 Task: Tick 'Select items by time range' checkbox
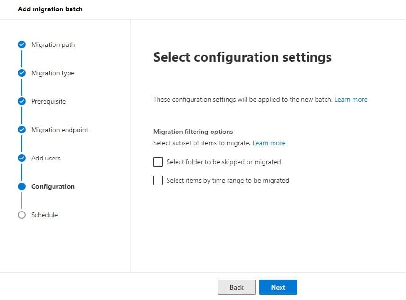tap(158, 180)
